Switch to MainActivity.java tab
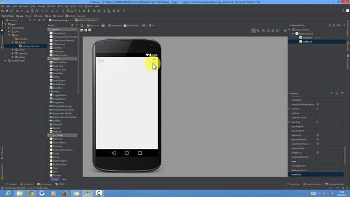350x197 pixels. coord(60,20)
